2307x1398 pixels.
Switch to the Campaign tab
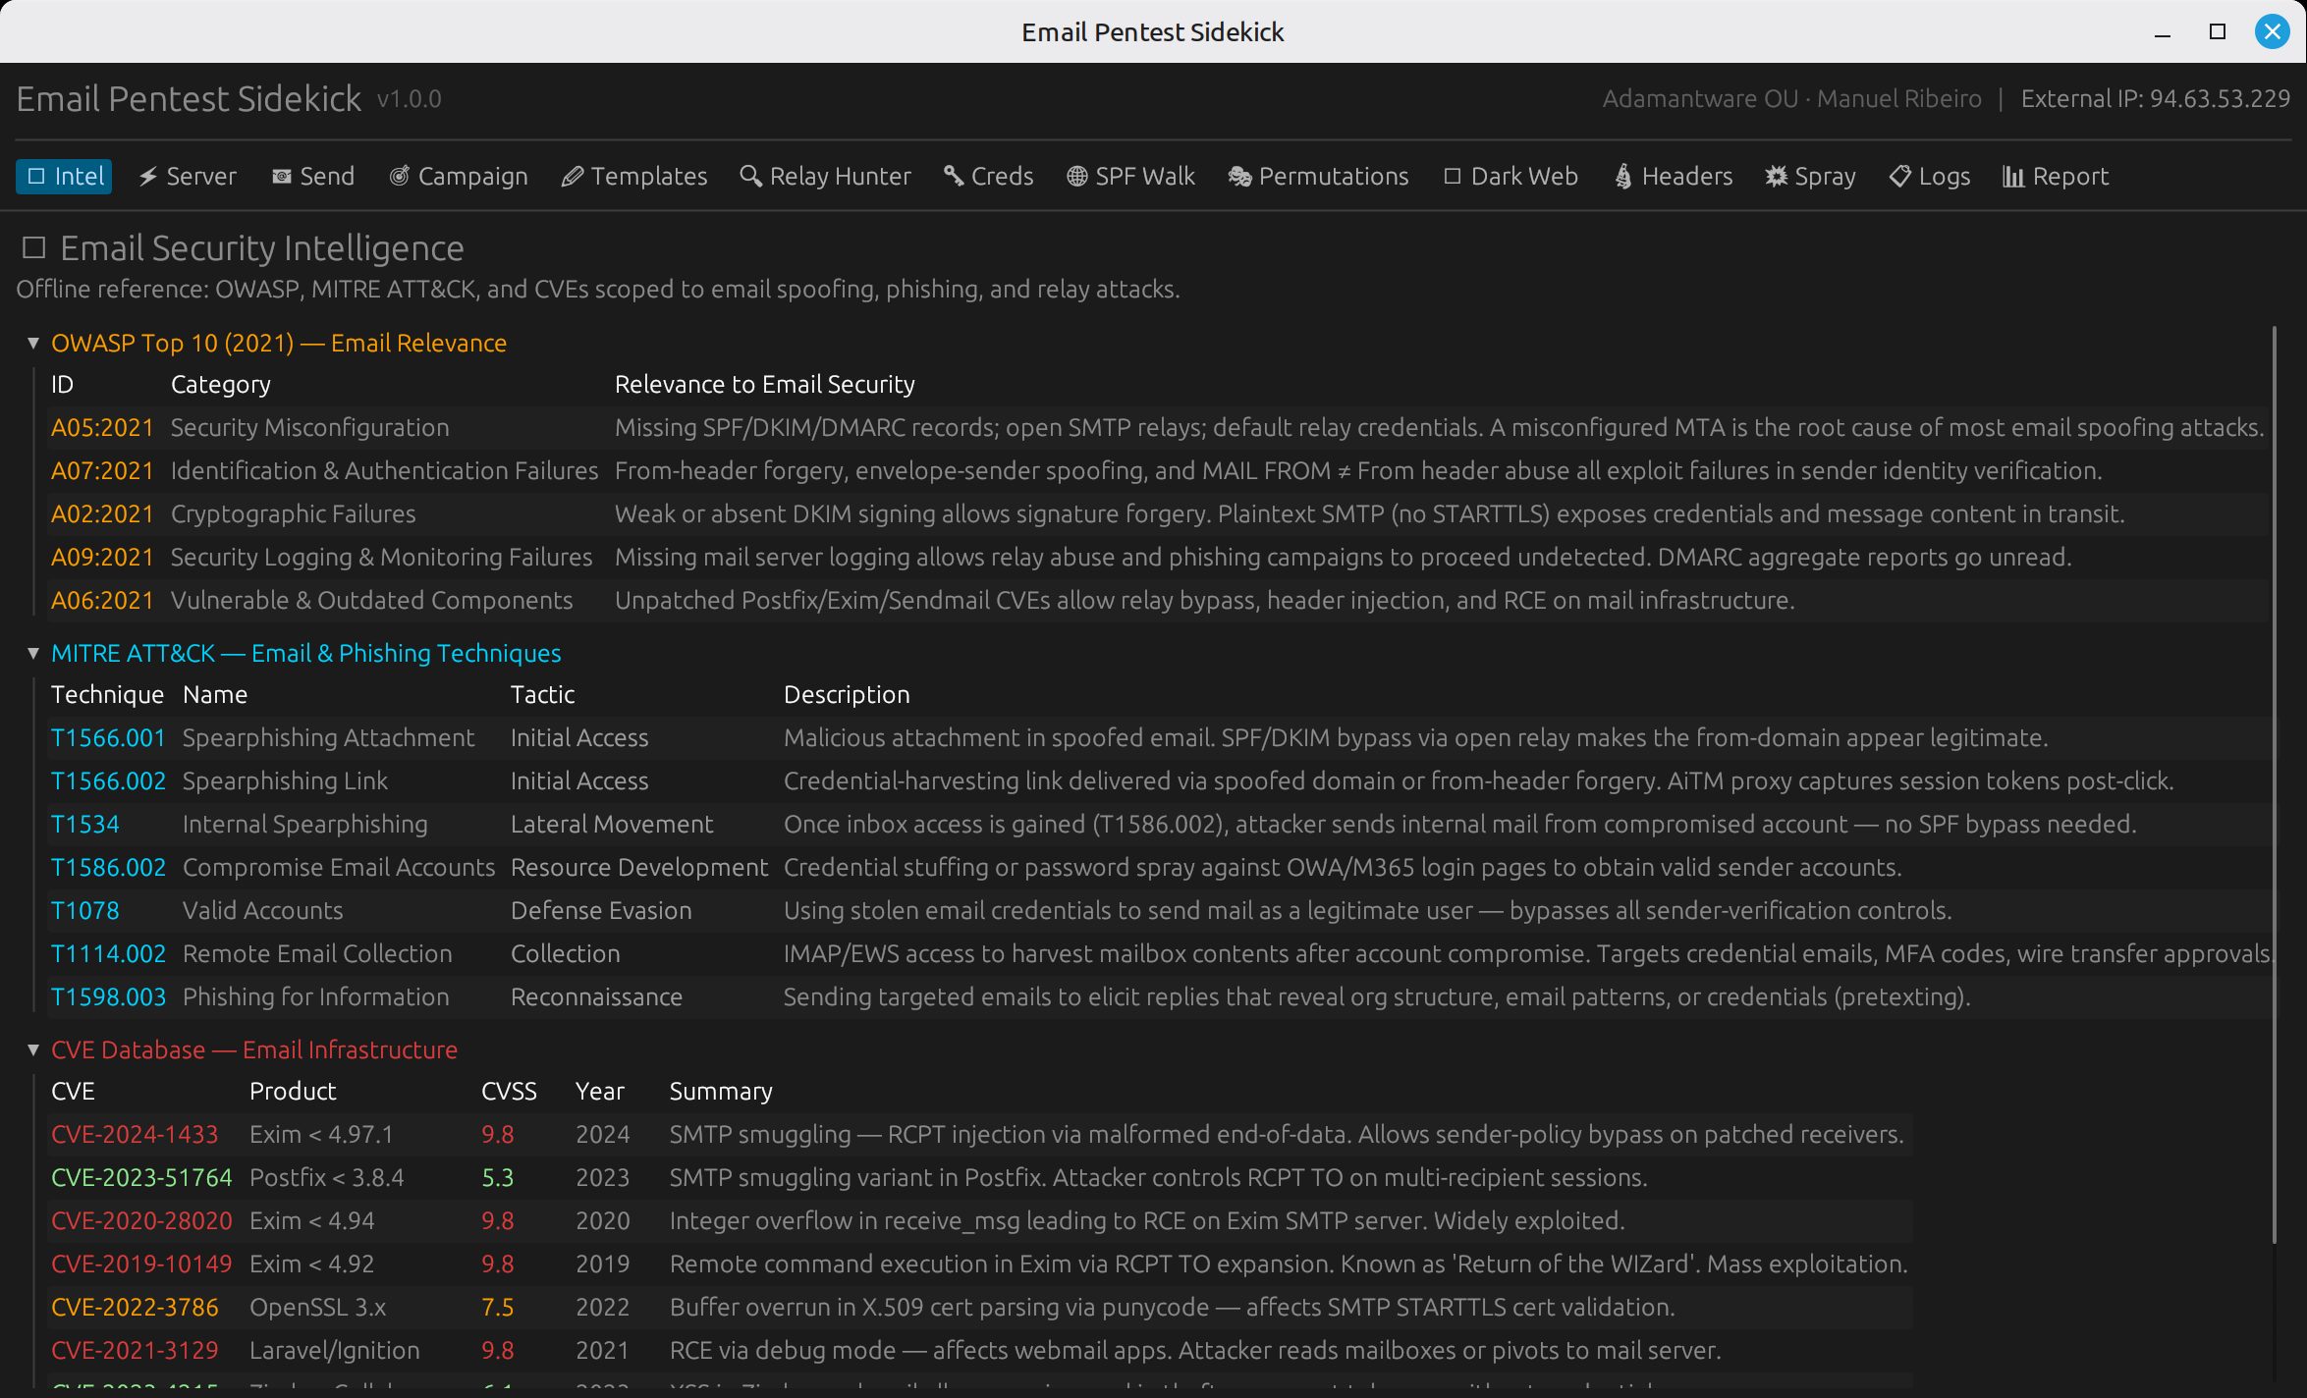click(459, 177)
